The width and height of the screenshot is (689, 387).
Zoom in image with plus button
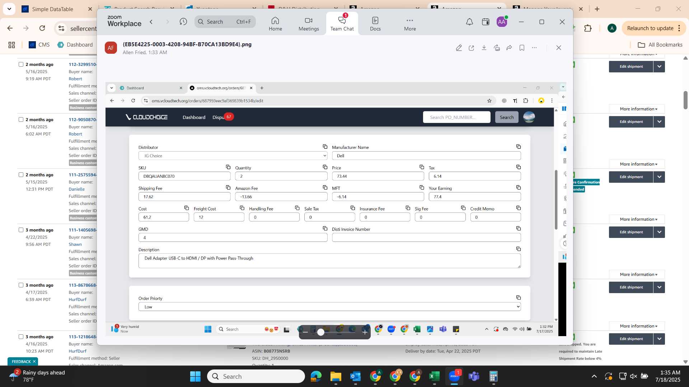point(365,332)
